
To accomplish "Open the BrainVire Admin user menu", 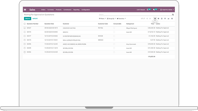I will (x=167, y=10).
